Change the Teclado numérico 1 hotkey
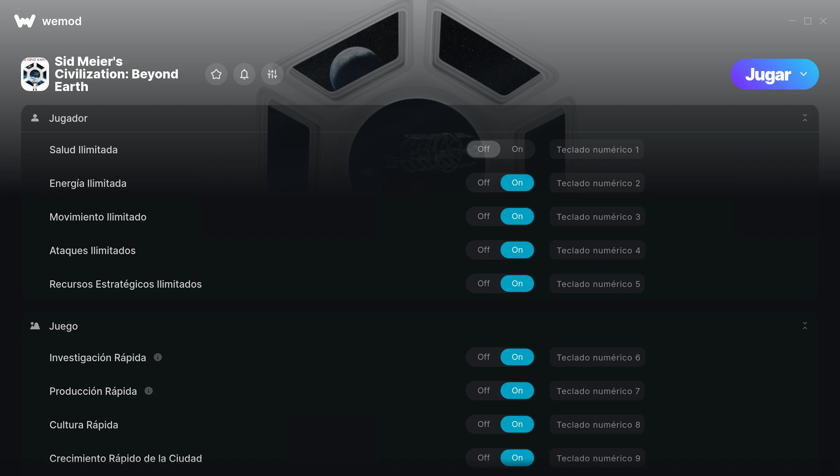The height and width of the screenshot is (476, 840). 597,149
